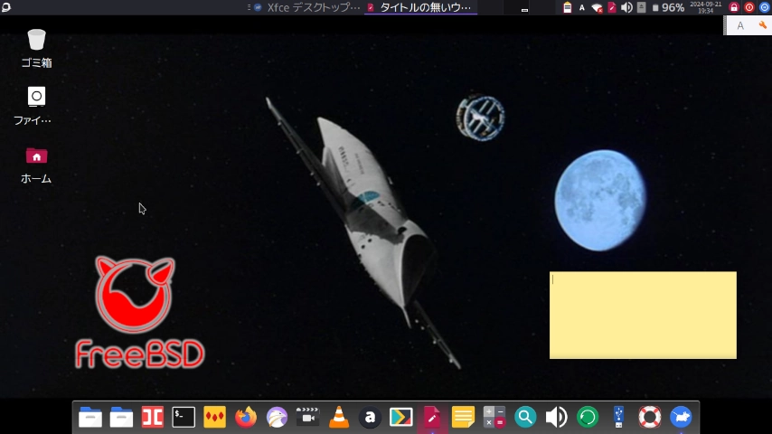
Task: Select the ファイ… disk desktop icon
Action: pyautogui.click(x=33, y=106)
